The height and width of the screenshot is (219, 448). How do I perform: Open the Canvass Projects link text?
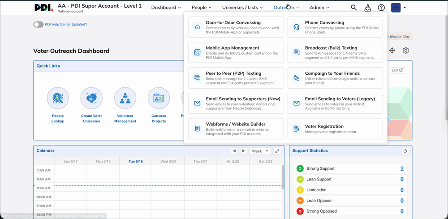[159, 119]
